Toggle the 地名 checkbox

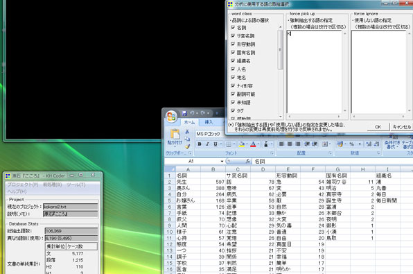233,77
